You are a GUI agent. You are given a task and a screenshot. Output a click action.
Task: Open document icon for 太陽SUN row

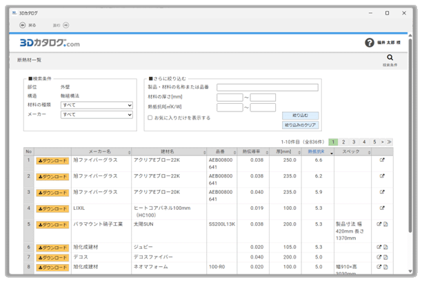click(385, 224)
